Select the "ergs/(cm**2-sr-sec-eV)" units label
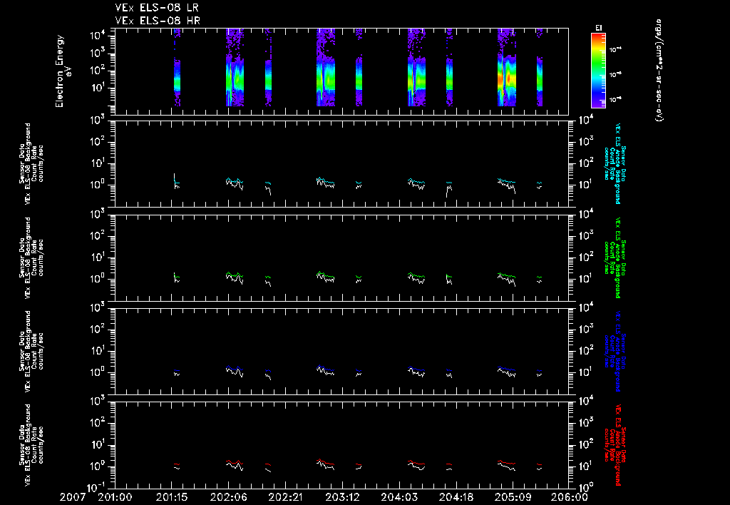Viewport: 730px width, 505px height. point(659,70)
